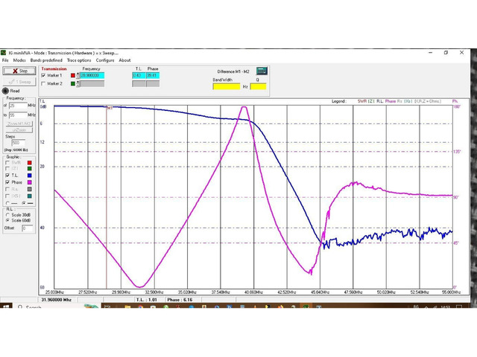This screenshot has height=357, width=477.
Task: Click the status bar T.L. : 1.01 readout
Action: [x=146, y=300]
